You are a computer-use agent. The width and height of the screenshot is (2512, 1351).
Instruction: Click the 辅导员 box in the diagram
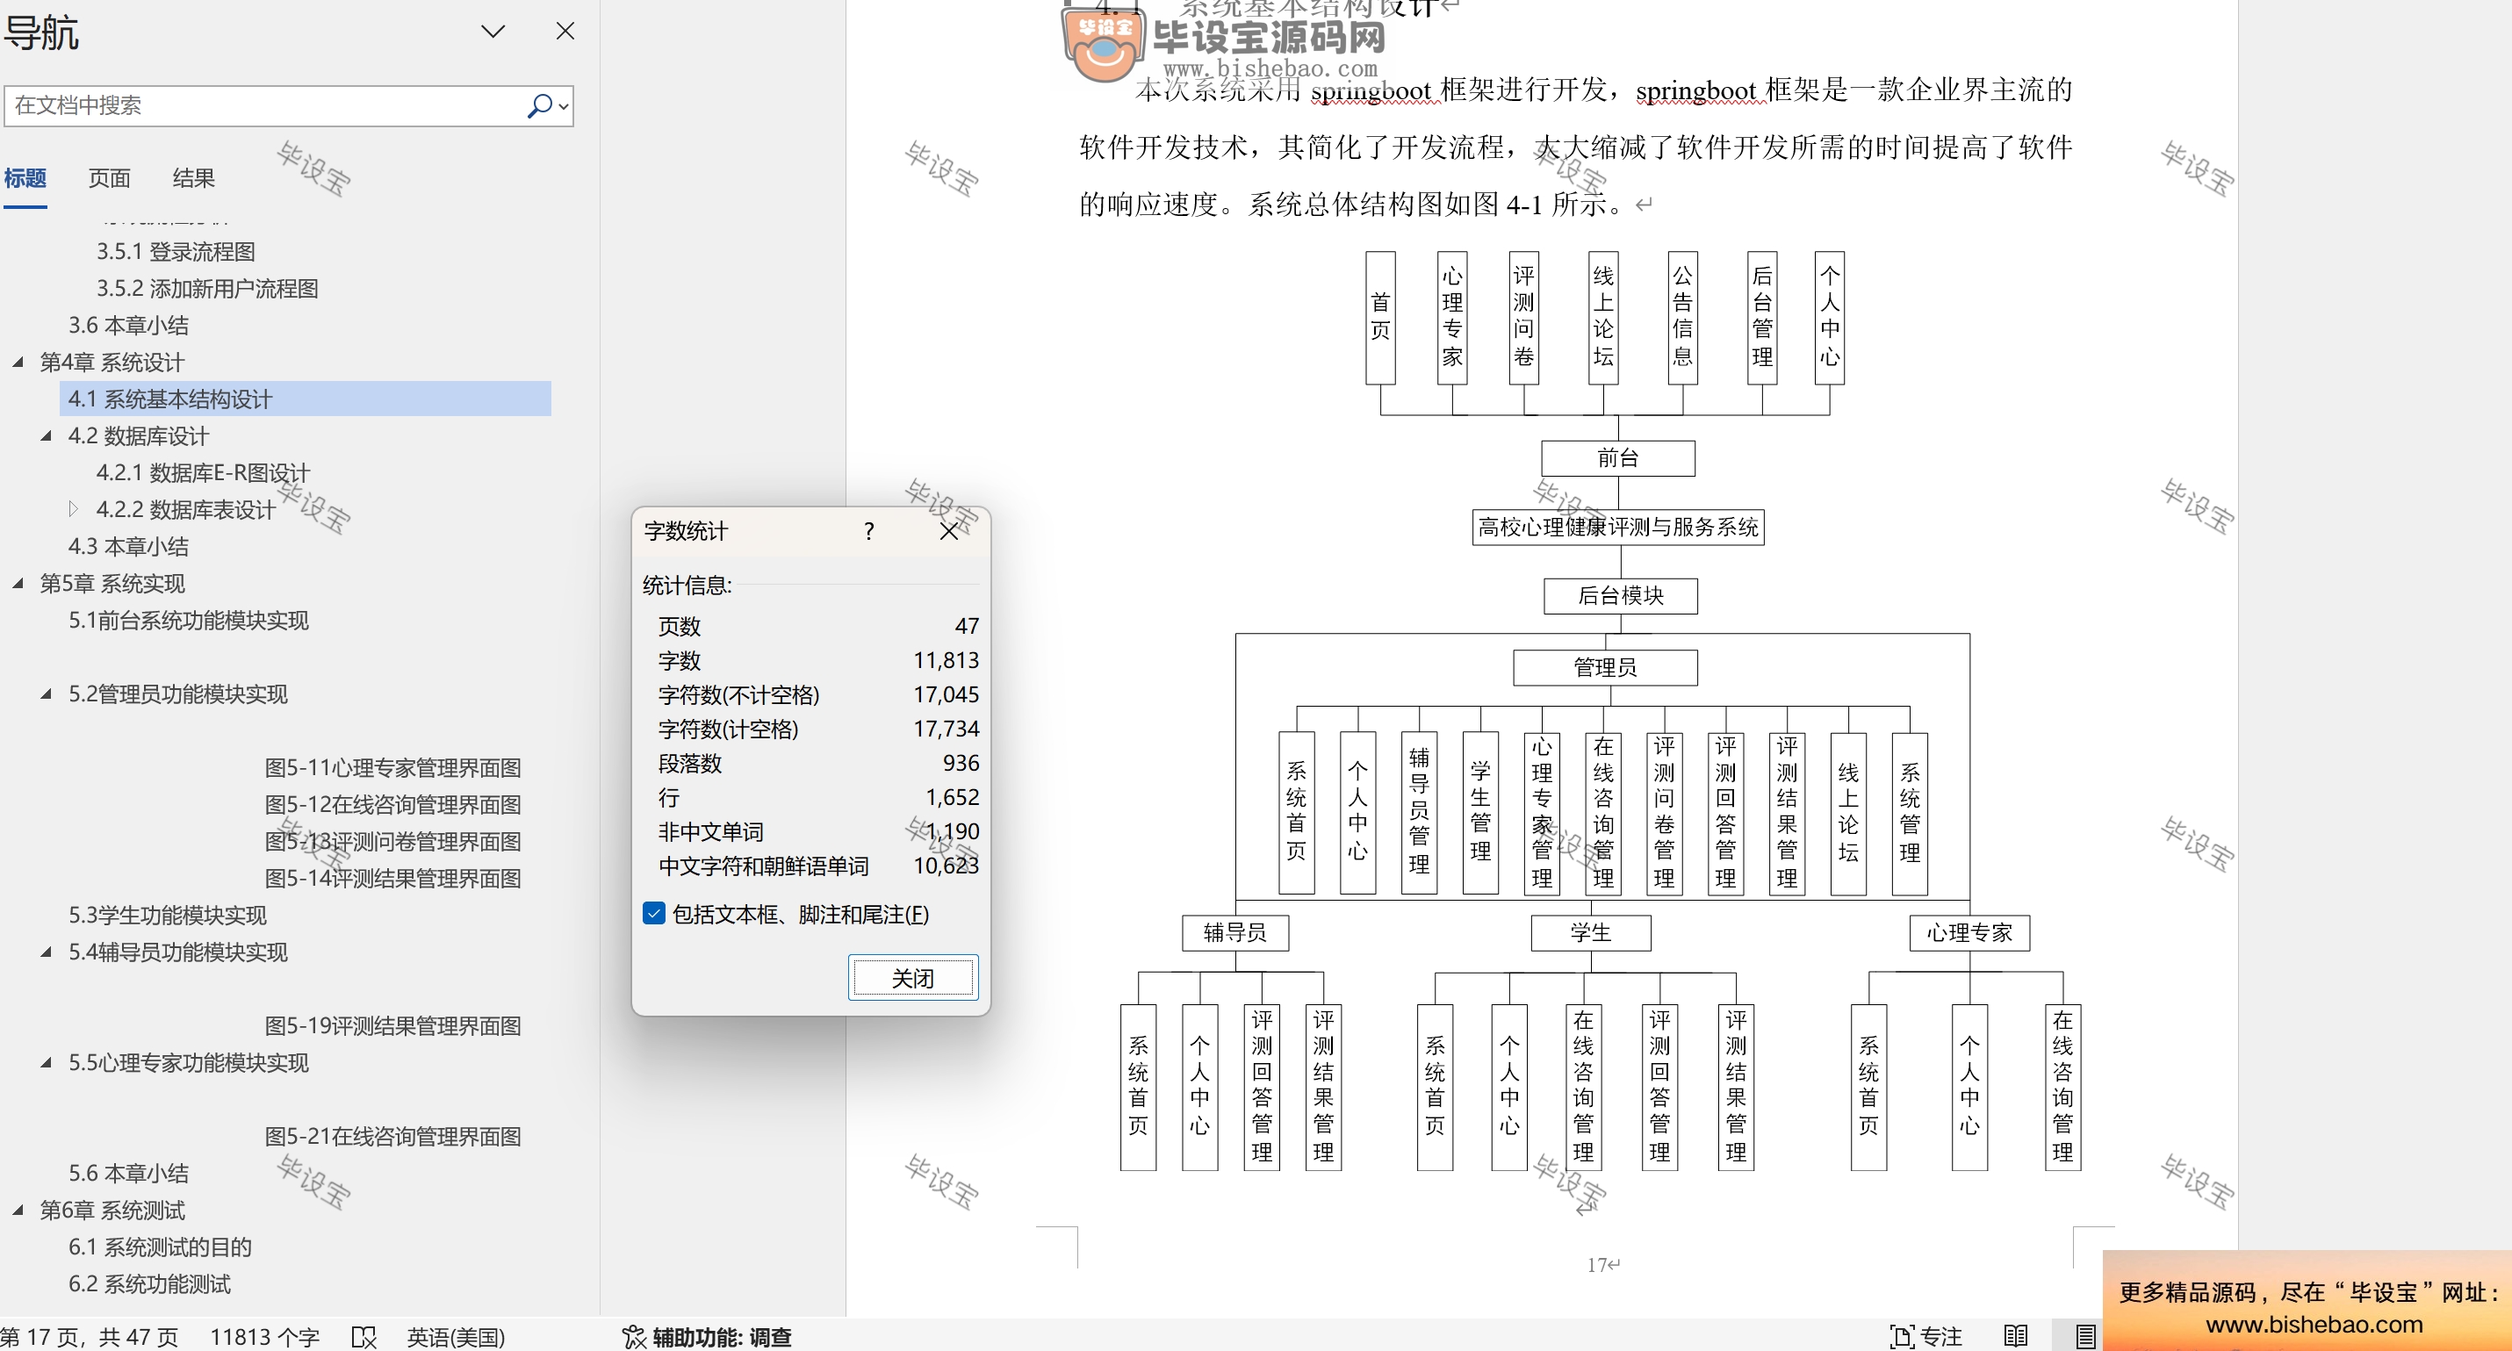coord(1234,933)
